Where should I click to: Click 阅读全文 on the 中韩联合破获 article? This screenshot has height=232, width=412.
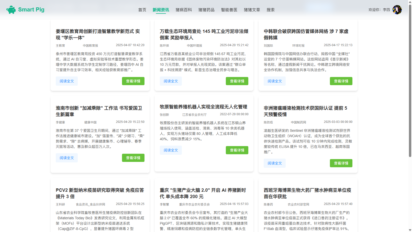[275, 81]
